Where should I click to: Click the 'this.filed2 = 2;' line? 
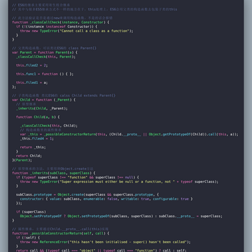(x=32, y=65)
